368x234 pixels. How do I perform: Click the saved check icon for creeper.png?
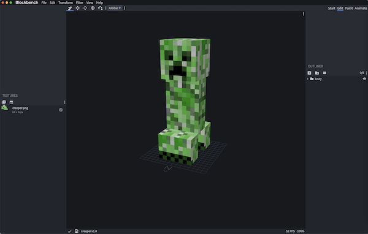[x=61, y=110]
